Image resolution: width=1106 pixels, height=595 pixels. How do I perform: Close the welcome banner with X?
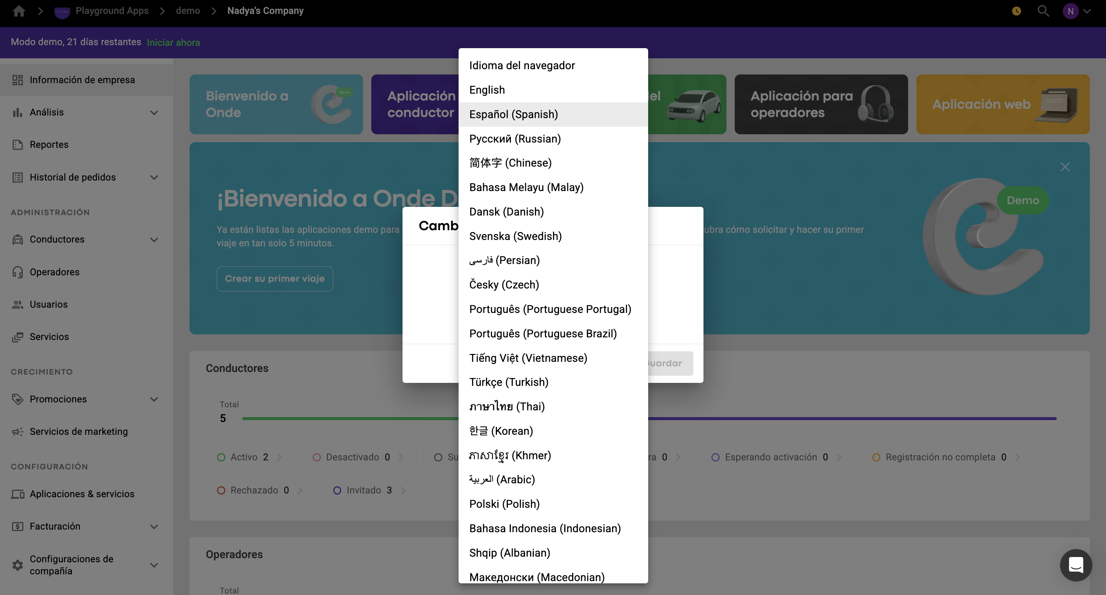[1065, 167]
